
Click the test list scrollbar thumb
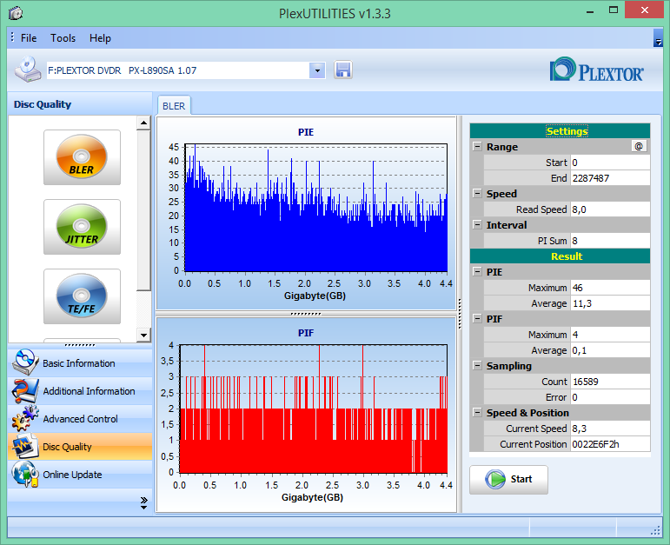tap(143, 210)
